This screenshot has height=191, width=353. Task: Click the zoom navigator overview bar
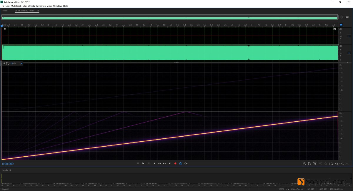pos(170,17)
